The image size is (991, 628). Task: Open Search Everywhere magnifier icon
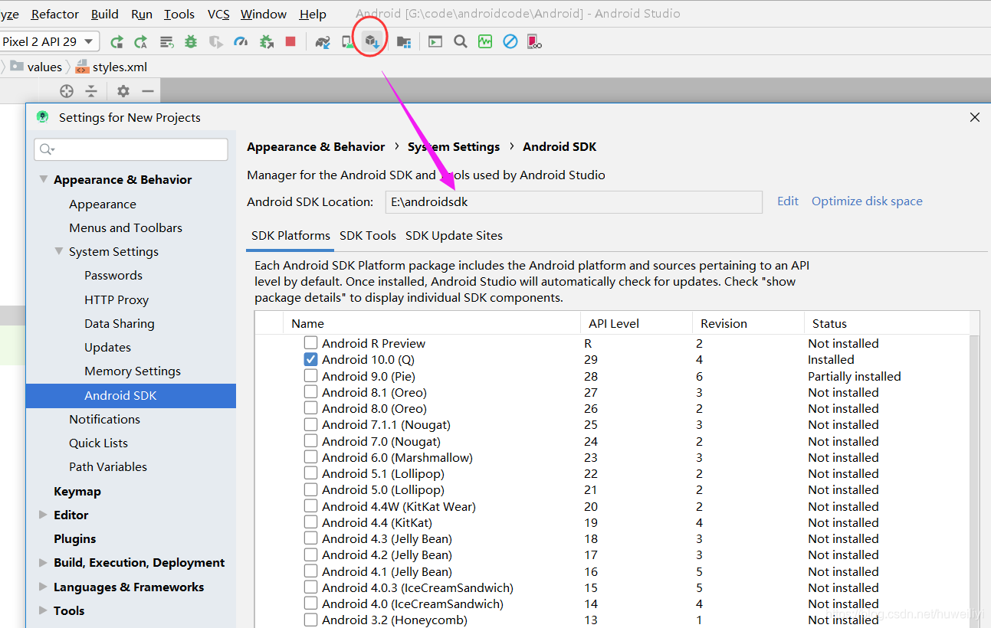461,41
